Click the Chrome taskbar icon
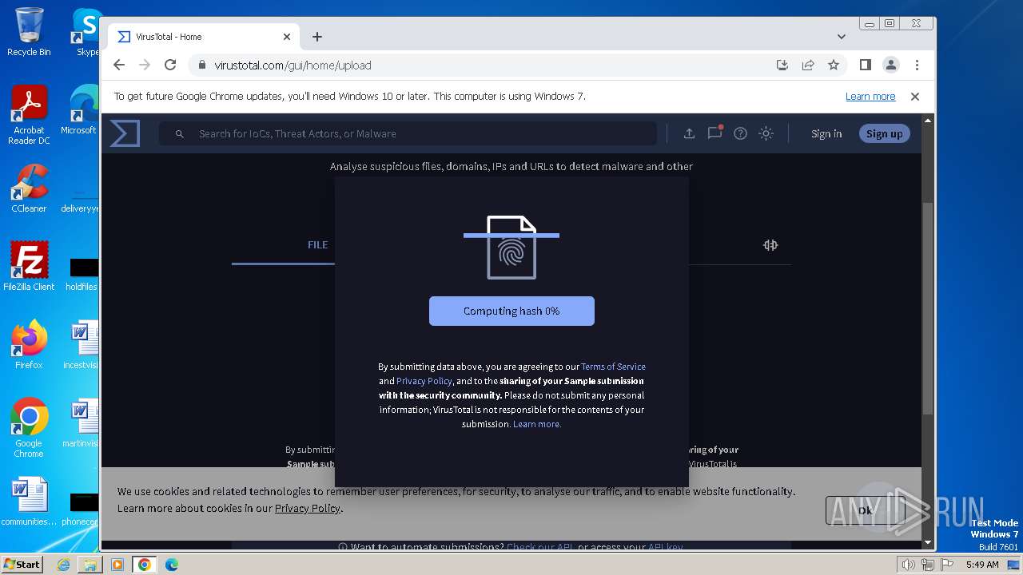Image resolution: width=1023 pixels, height=575 pixels. 145,565
